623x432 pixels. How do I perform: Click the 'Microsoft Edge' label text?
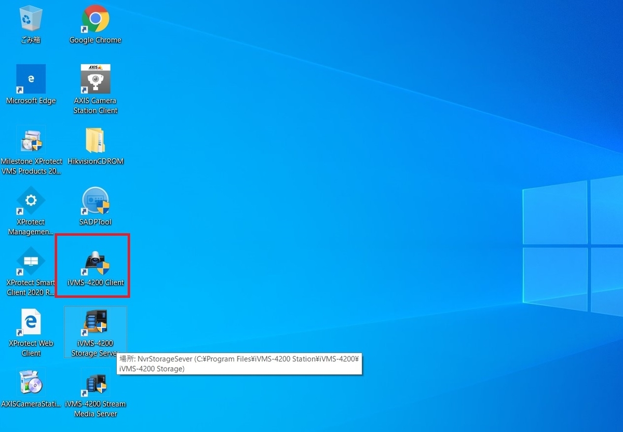click(31, 101)
